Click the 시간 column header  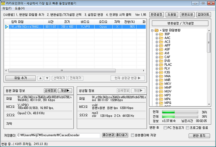pos(51,22)
